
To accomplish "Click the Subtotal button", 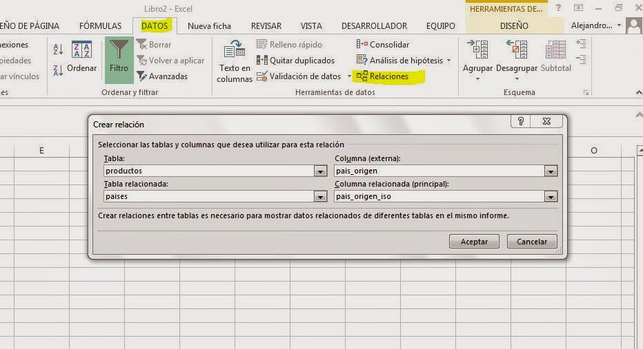I will coord(555,56).
